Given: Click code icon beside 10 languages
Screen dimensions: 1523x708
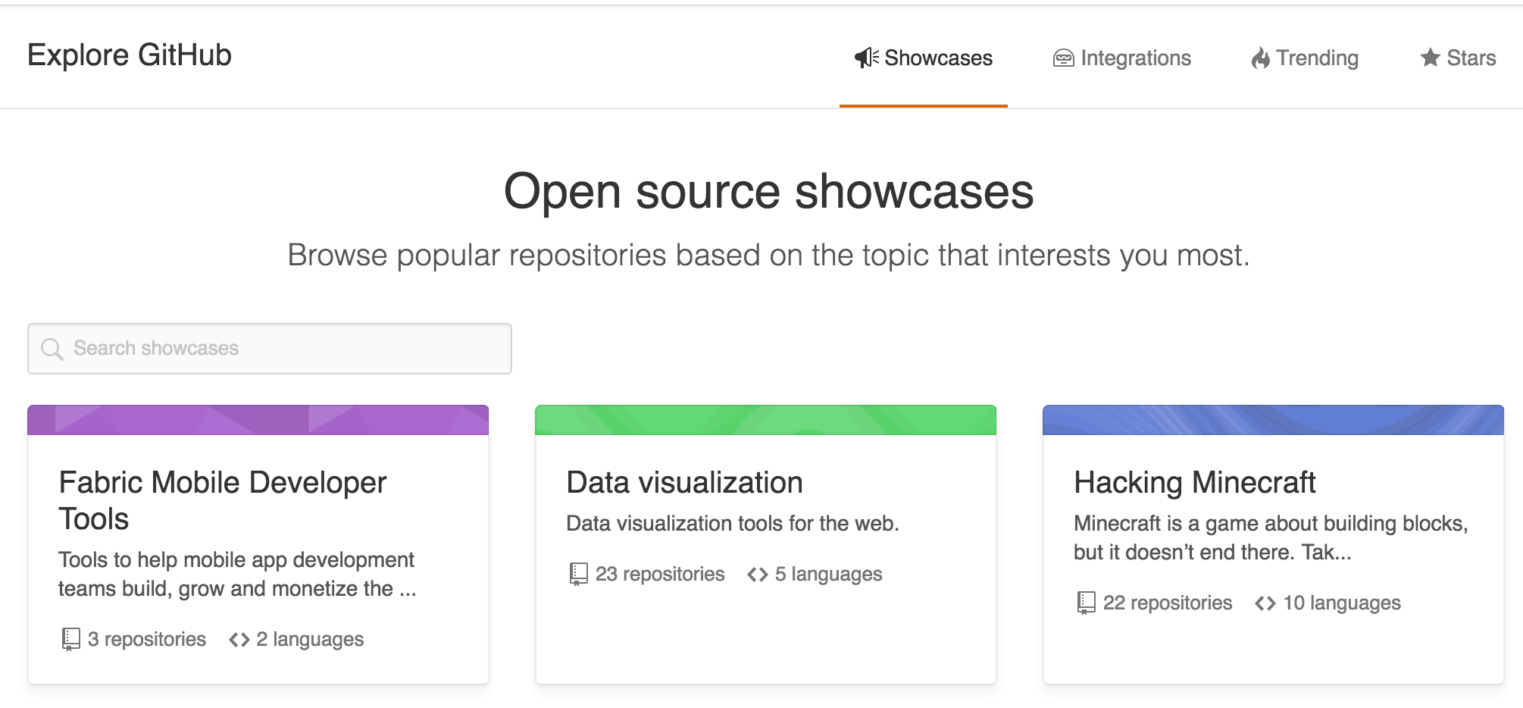Looking at the screenshot, I should pyautogui.click(x=1265, y=603).
